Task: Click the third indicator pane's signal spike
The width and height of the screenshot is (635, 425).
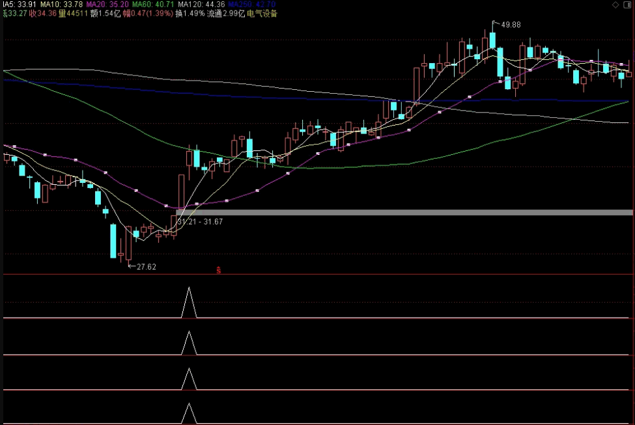Action: coord(189,379)
